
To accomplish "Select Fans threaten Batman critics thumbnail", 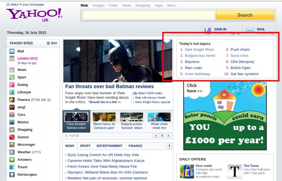I will (77, 121).
